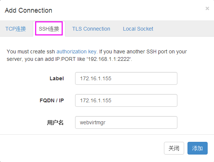
Task: Click the Add Connection dialog title
Action: 28,10
